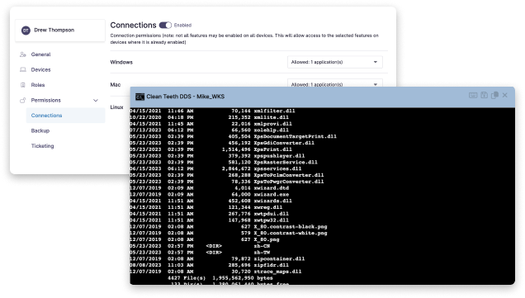Screen dimensions: 525x298
Task: Select the Permissions menu item
Action: coord(46,100)
